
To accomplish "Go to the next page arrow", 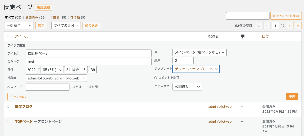I will coord(289,26).
